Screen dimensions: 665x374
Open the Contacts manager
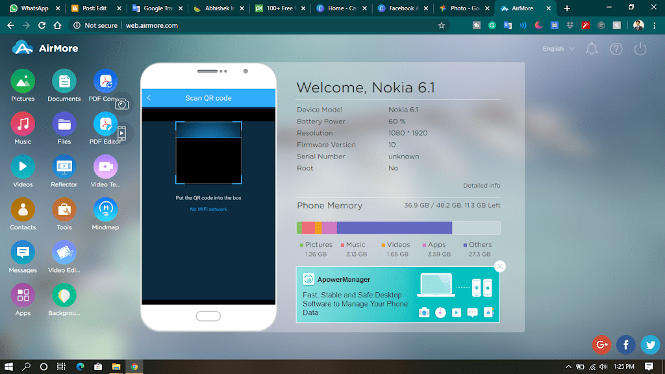coord(23,210)
